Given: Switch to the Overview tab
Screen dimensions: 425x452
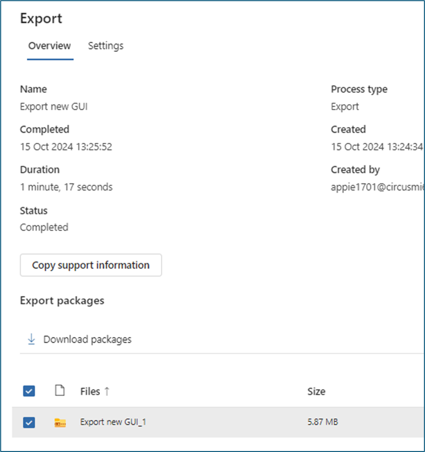Looking at the screenshot, I should (49, 46).
